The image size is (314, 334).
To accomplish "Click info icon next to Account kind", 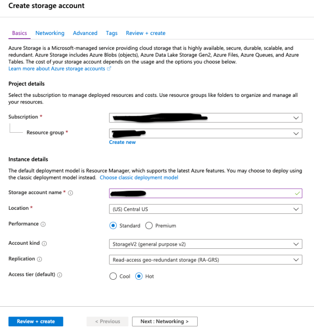I will pos(44,243).
